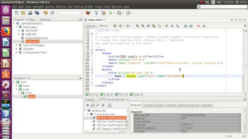Click the Last Edit icon in editor toolbar
The width and height of the screenshot is (248, 139).
coord(115,26)
